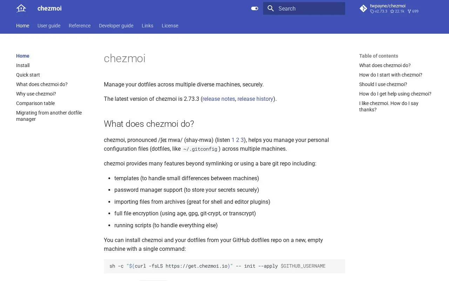This screenshot has width=449, height=281.
Task: Click pronunciation listen link 3
Action: [242, 140]
